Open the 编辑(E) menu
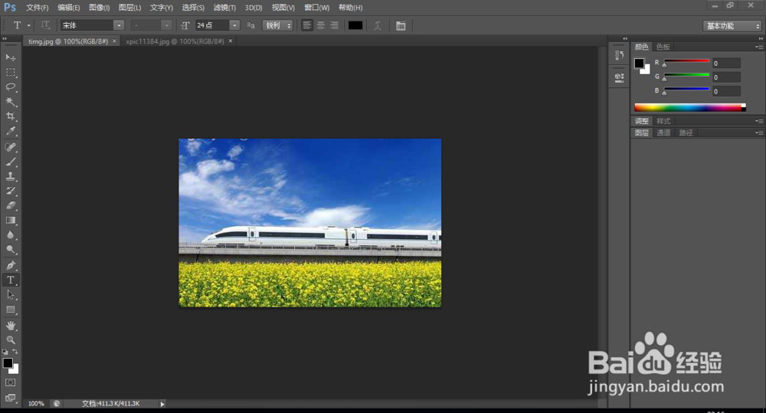 [68, 8]
